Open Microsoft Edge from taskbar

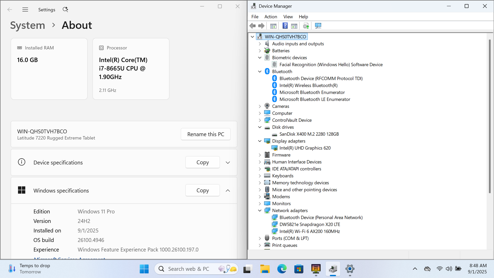282,269
